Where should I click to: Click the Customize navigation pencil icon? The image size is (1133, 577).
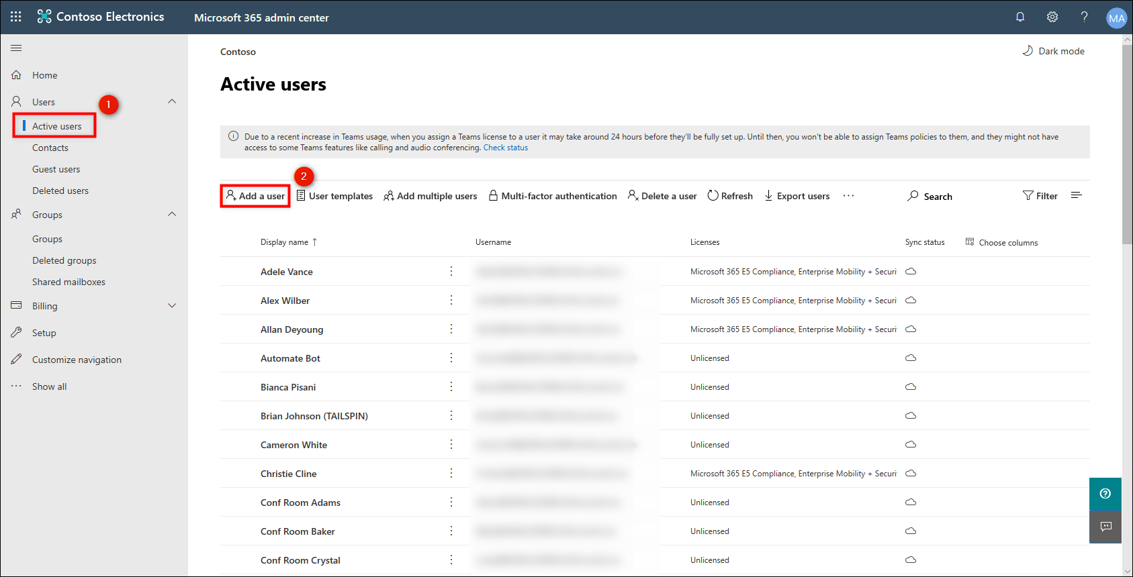(16, 359)
